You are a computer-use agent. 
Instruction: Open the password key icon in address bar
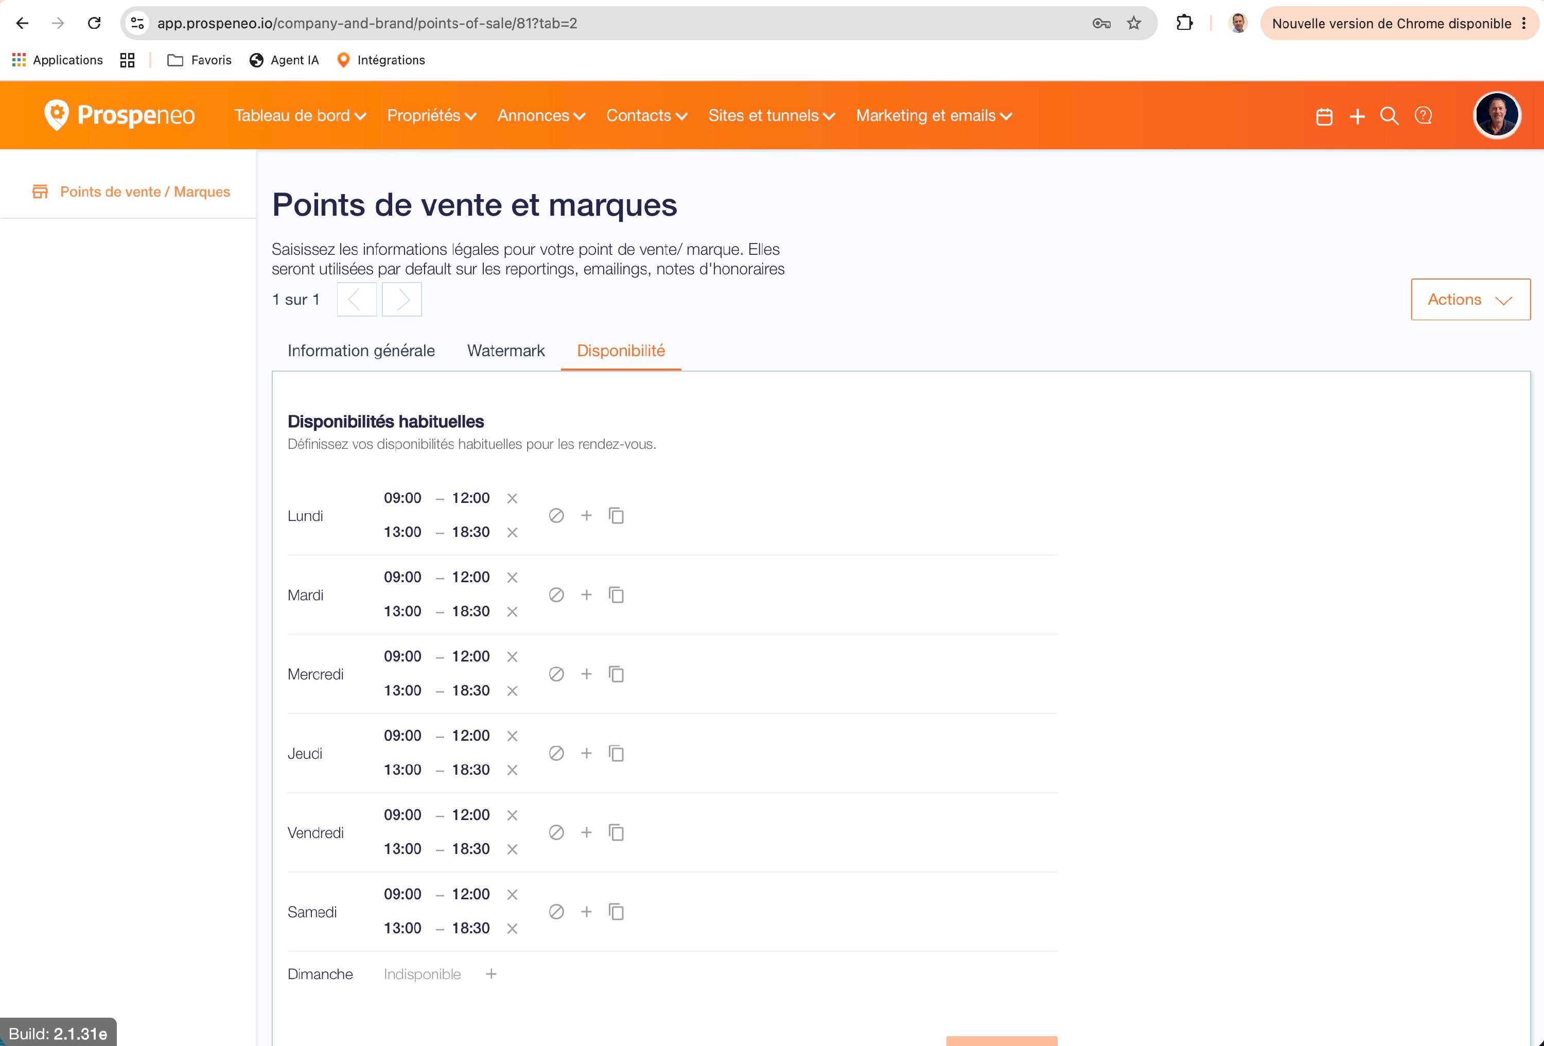click(x=1101, y=23)
